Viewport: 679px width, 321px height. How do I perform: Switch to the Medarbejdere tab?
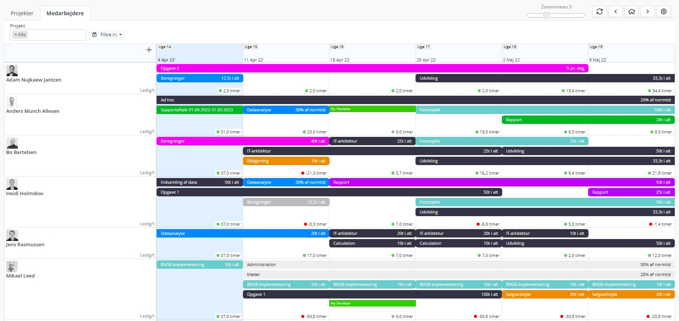(x=65, y=13)
